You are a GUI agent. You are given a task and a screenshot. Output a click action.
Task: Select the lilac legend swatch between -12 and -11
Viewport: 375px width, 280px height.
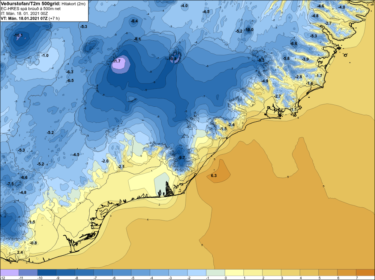tap(10, 273)
